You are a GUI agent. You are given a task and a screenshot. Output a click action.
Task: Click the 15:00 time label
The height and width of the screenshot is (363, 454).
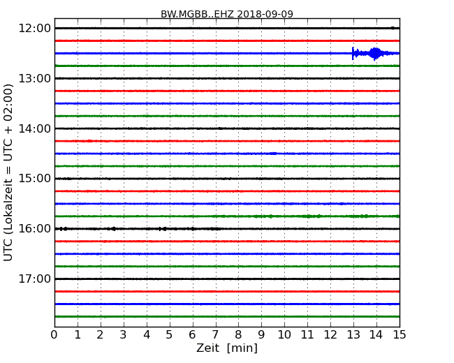tap(34, 179)
